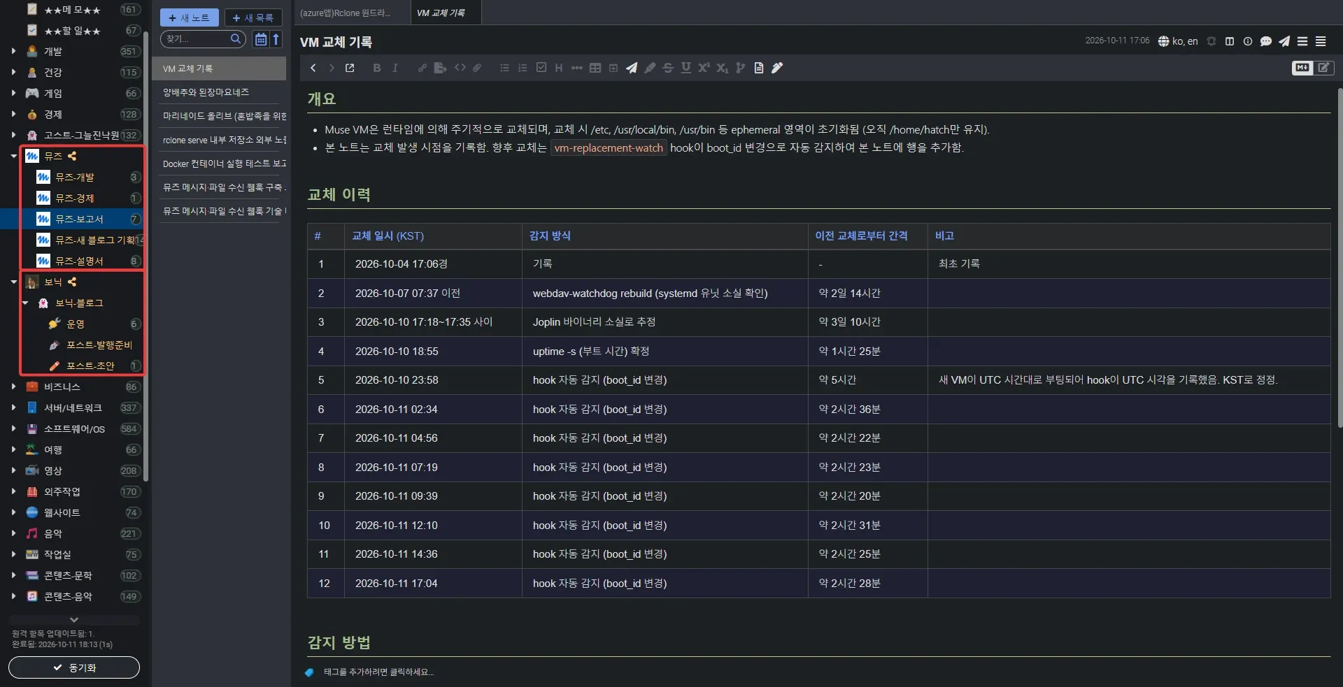Insert horizontal rule

coord(576,68)
